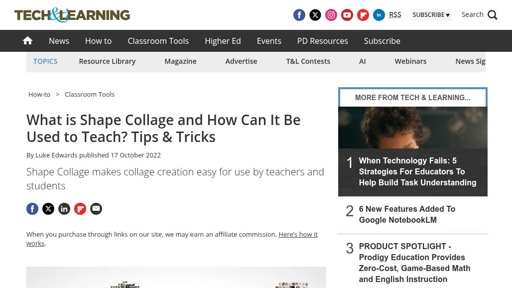Click the header Flipboard icon
Screen dimensions: 512x288
point(363,15)
